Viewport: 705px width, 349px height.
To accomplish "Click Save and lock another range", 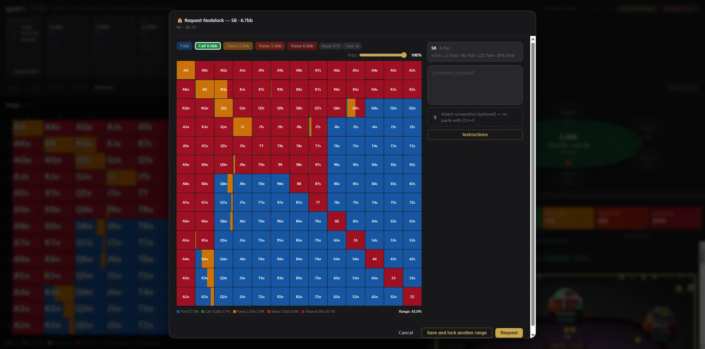I will 457,333.
